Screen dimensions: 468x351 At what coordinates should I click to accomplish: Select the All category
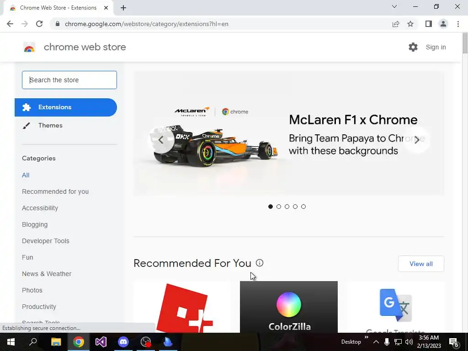(26, 175)
